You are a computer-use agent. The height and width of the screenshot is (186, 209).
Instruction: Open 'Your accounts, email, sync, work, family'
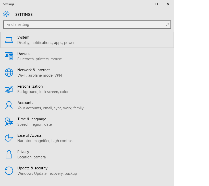click(51, 108)
